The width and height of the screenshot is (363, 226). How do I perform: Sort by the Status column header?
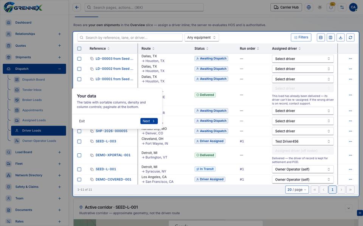pos(201,49)
